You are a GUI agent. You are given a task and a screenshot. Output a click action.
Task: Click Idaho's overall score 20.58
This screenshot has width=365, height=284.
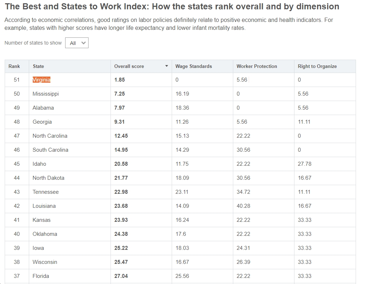[121, 164]
